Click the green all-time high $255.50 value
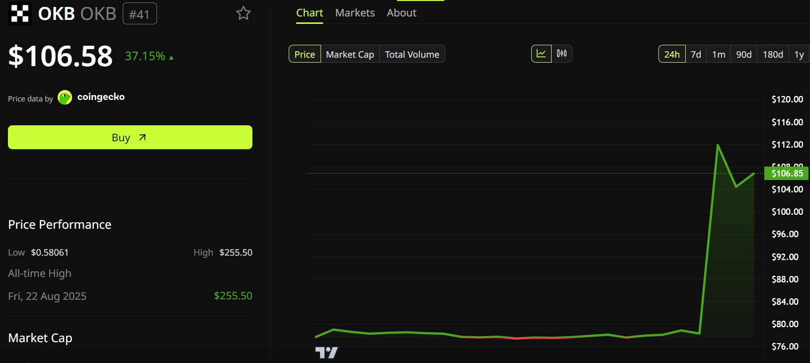 pos(233,296)
